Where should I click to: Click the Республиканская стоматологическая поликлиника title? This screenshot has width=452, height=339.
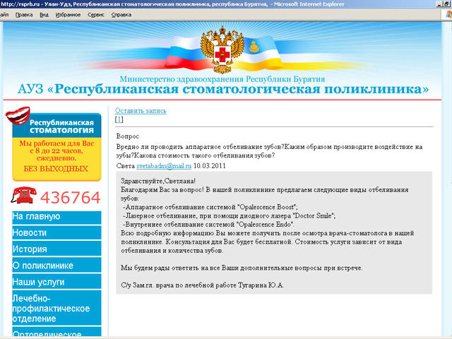(x=223, y=89)
